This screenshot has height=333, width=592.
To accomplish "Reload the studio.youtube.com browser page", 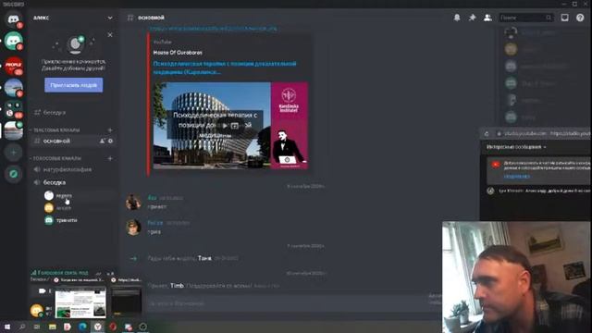I will [487, 133].
